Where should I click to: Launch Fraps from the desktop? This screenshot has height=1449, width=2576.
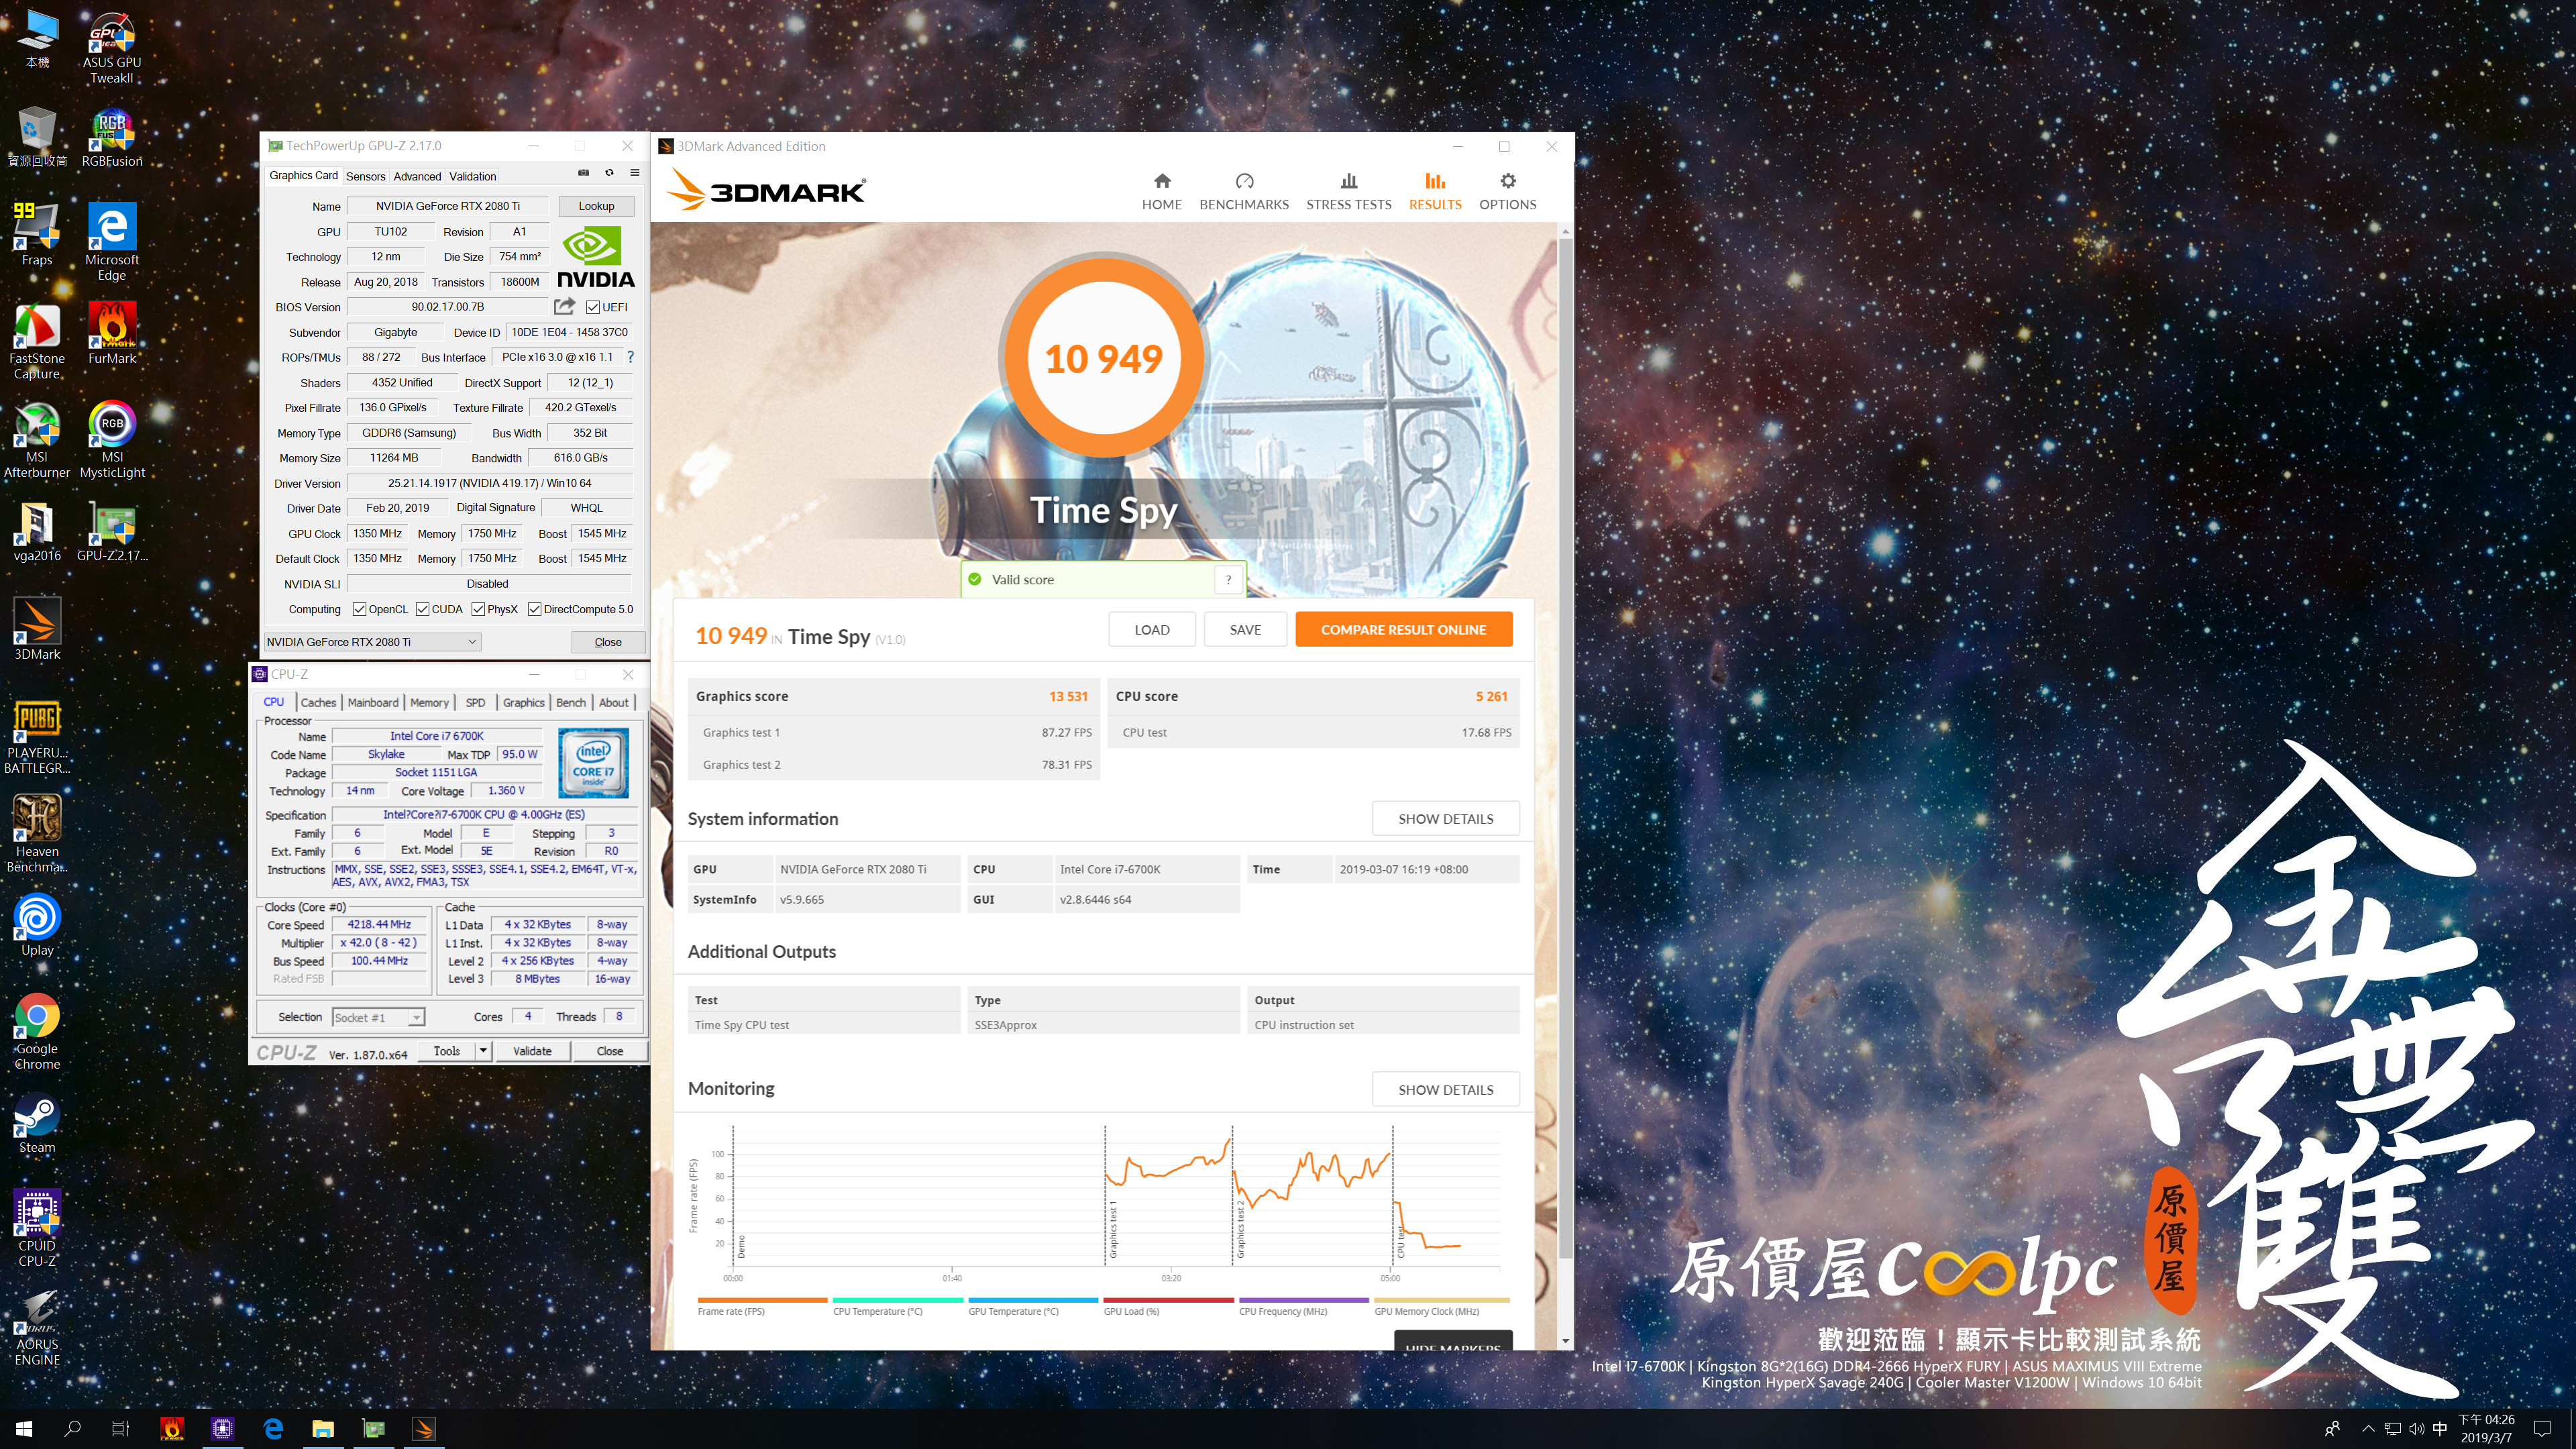coord(37,234)
